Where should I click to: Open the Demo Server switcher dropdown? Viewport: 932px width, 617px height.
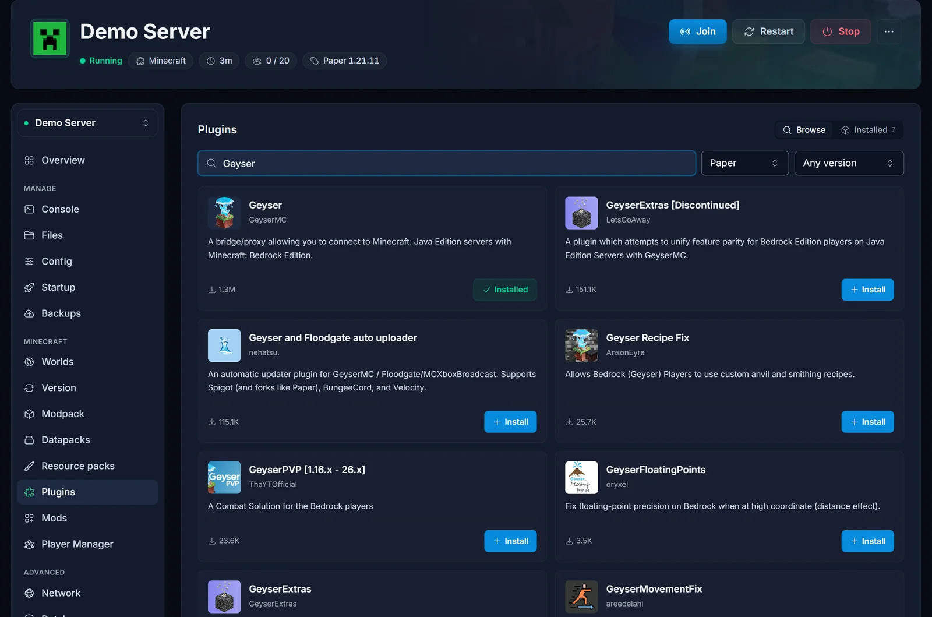click(x=87, y=123)
